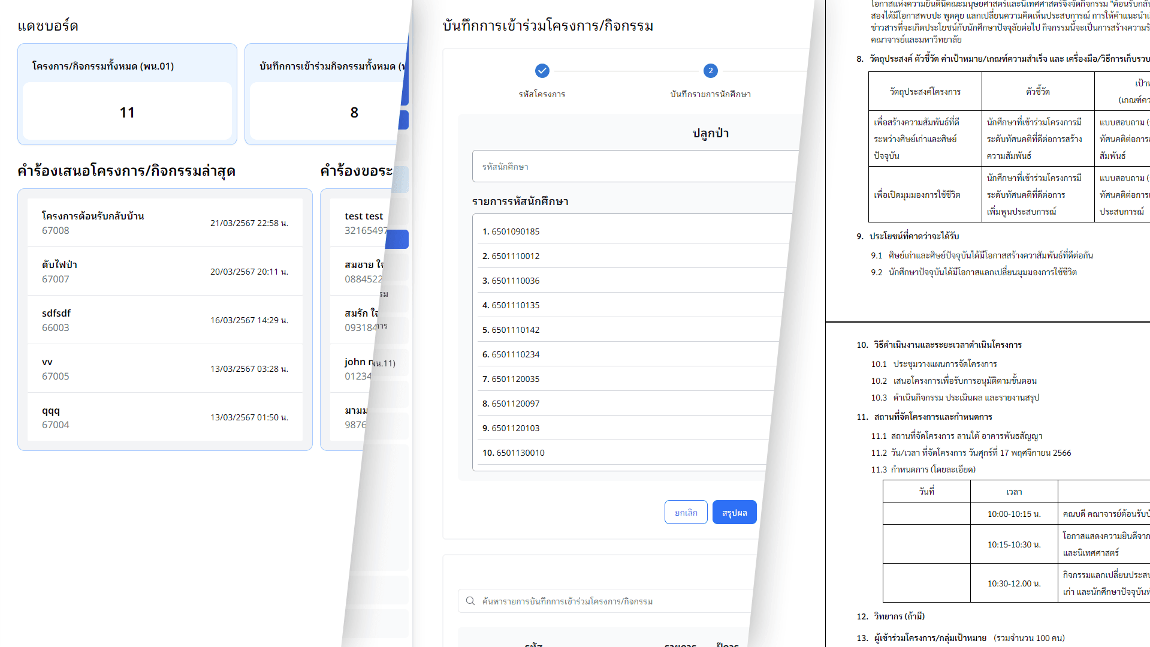
Task: Focus the ค้นหารายการบันทึก search field
Action: 605,601
